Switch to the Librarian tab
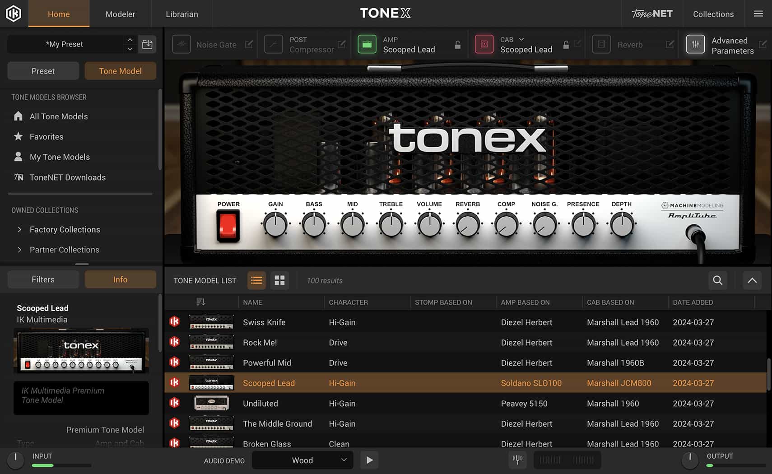This screenshot has width=772, height=474. 181,14
